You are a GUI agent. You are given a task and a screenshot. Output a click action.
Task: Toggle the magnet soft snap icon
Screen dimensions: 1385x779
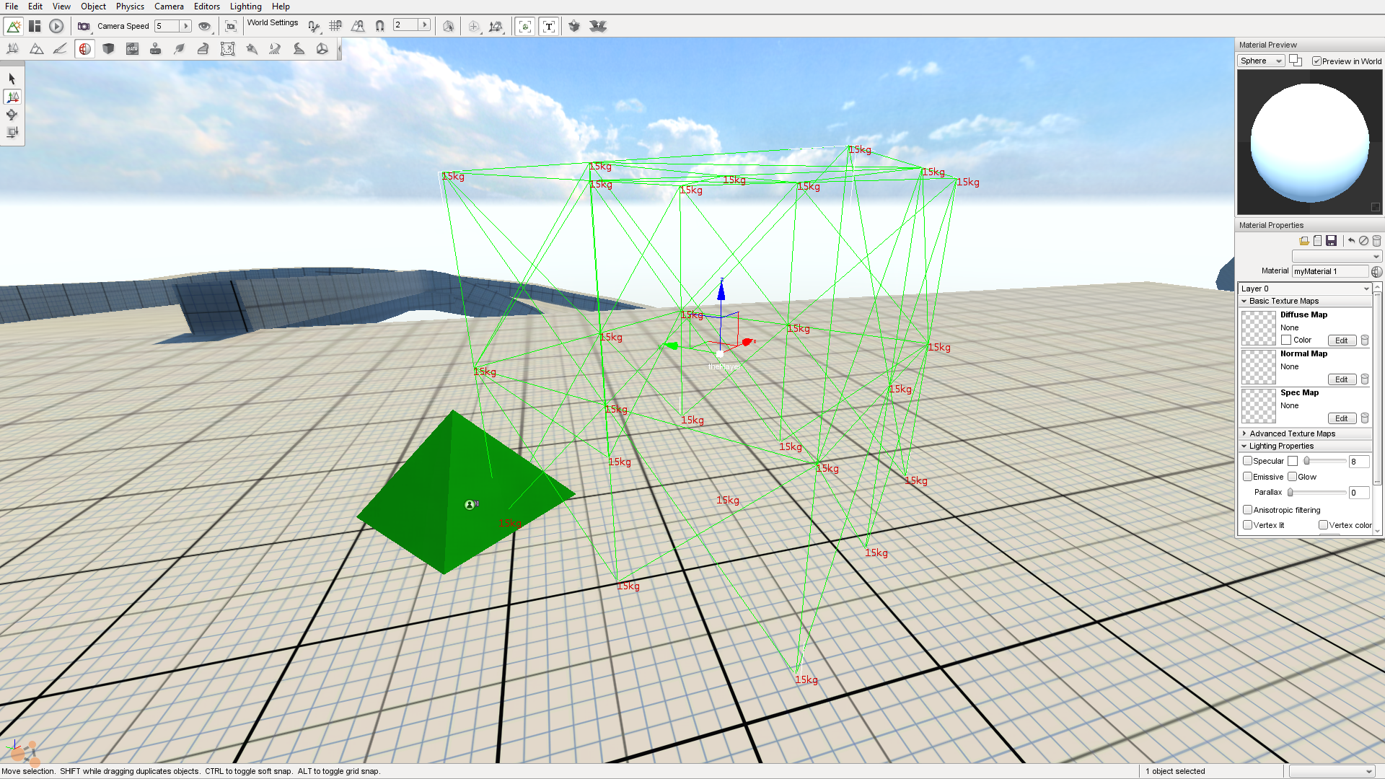coord(379,26)
